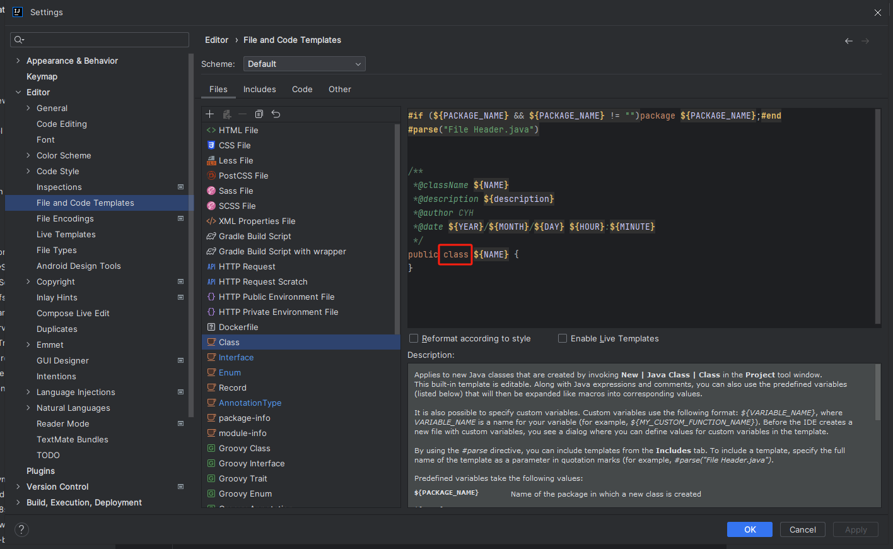
Task: Open the File Types settings page
Action: [x=57, y=250]
